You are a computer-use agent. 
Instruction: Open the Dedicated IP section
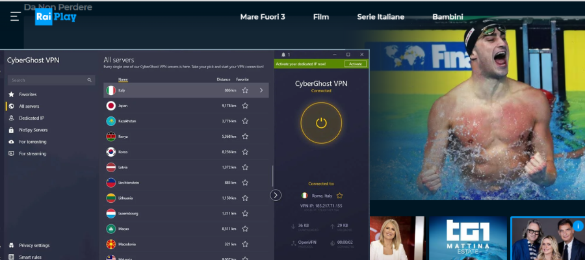(32, 118)
